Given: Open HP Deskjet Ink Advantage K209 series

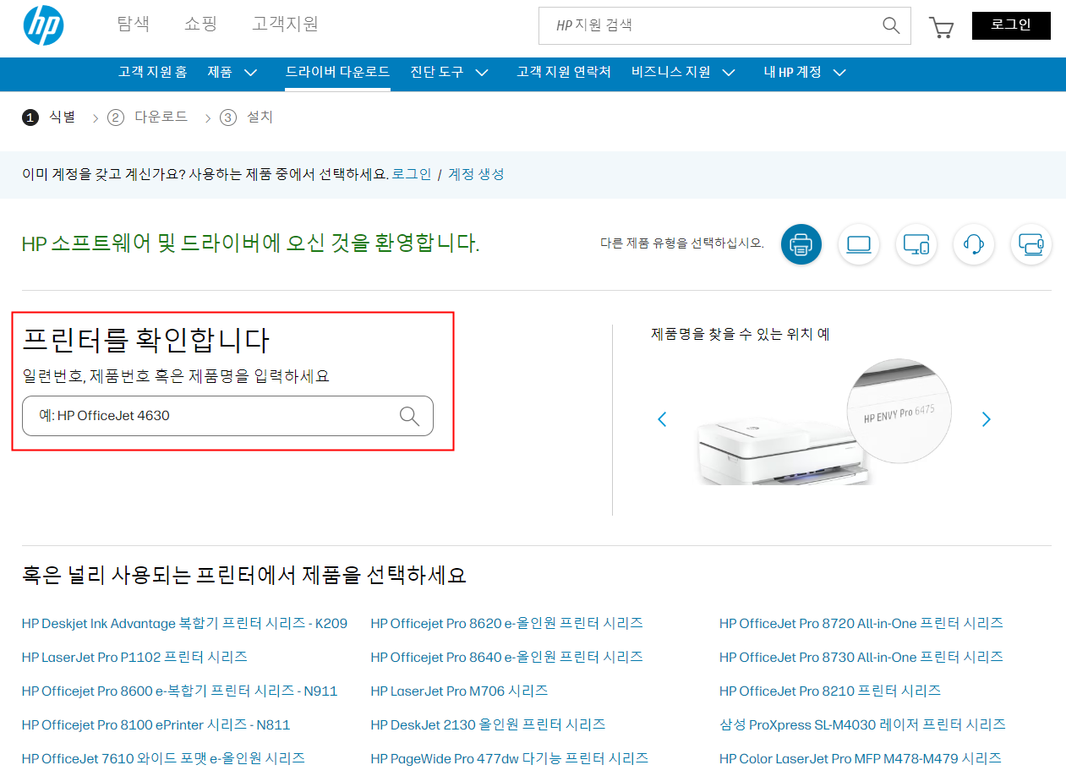Looking at the screenshot, I should (x=184, y=624).
